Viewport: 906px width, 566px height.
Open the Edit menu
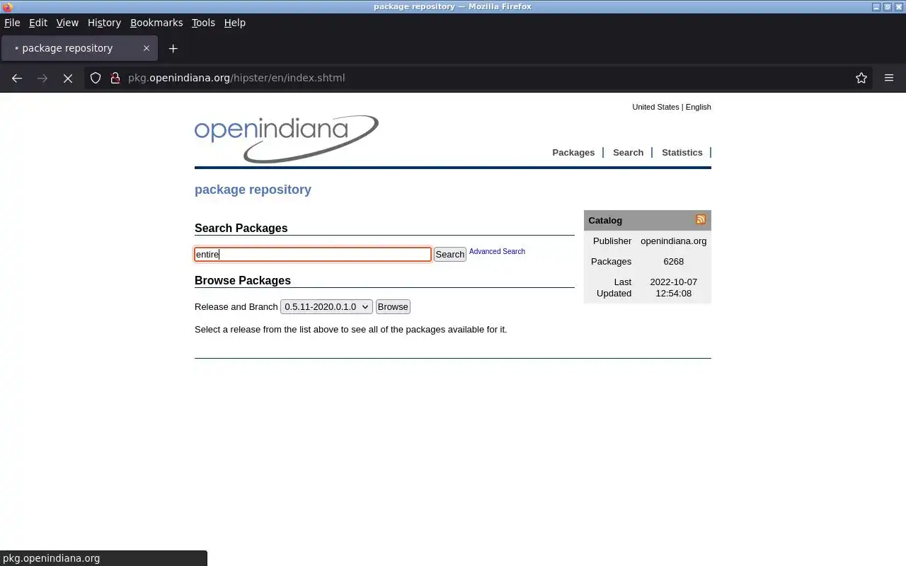pyautogui.click(x=38, y=23)
